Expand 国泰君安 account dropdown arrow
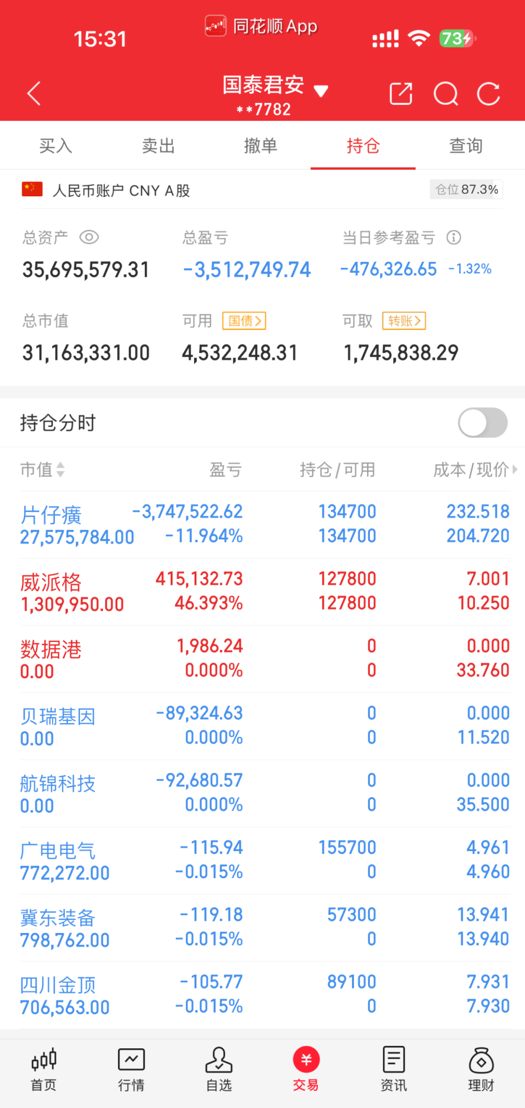This screenshot has height=1108, width=525. (x=321, y=91)
